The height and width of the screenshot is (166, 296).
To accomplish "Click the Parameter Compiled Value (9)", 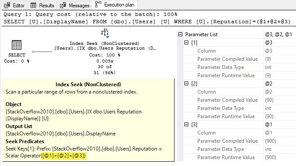I will pyautogui.click(x=268, y=59).
